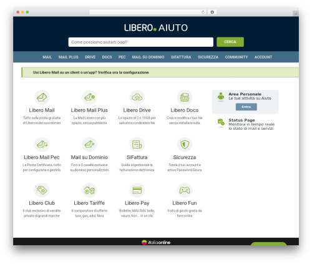Image resolution: width=312 pixels, height=264 pixels.
Task: Click the Libero Aiuto header logo
Action: 156,27
